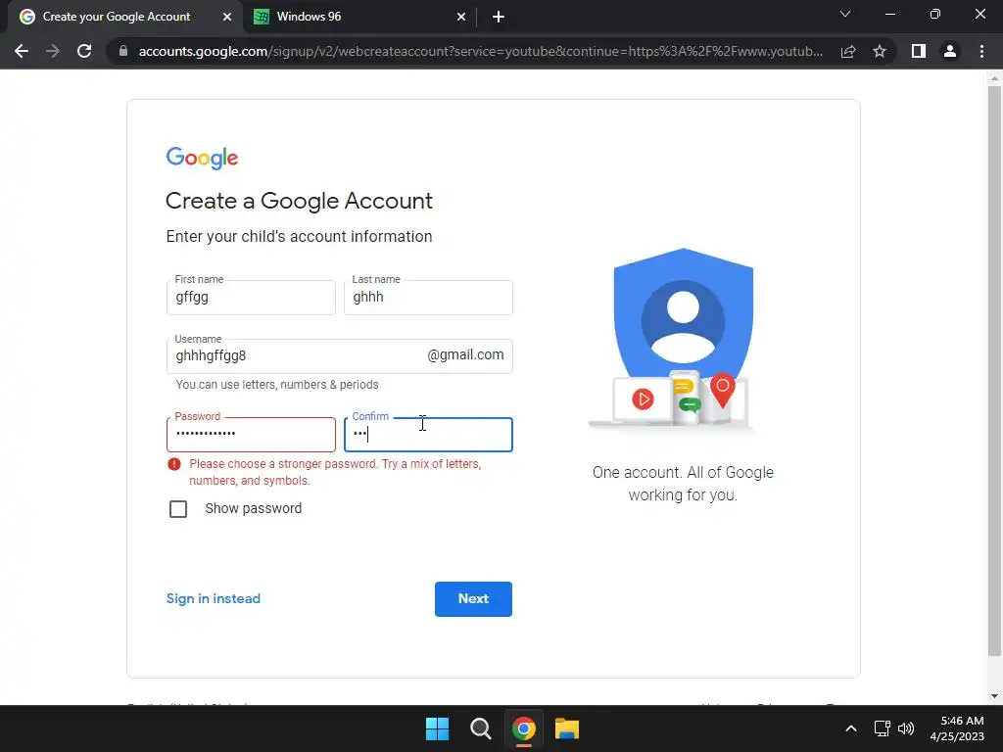Click the Next button

tap(473, 599)
